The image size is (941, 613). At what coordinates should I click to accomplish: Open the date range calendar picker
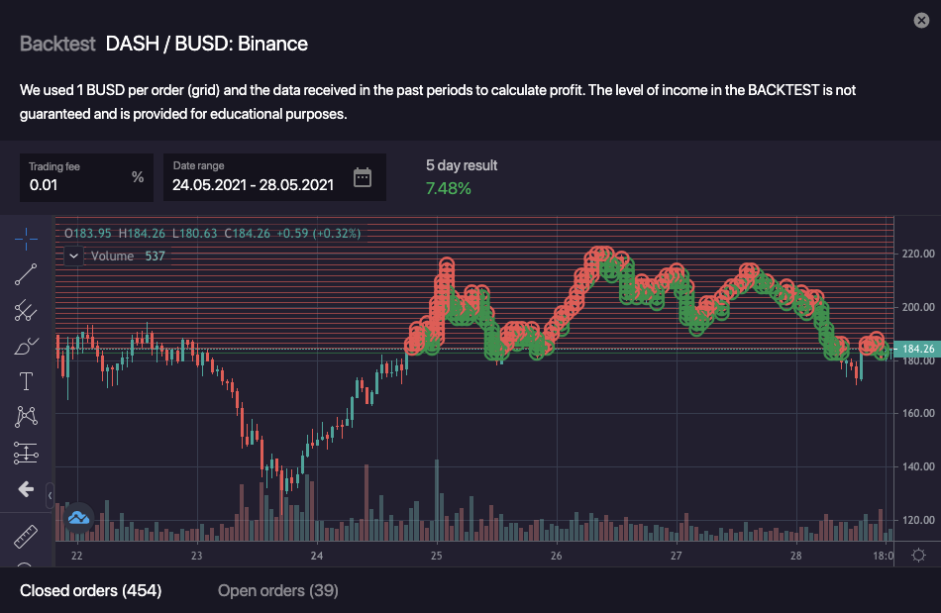[363, 177]
